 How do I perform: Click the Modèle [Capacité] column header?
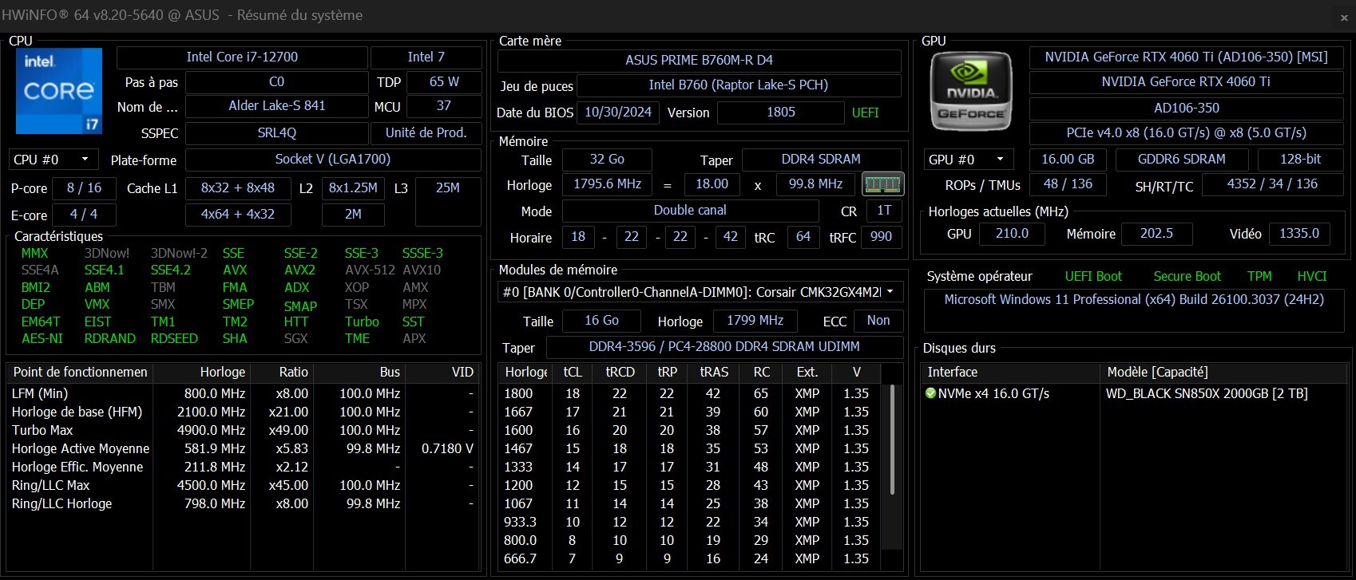(1224, 372)
